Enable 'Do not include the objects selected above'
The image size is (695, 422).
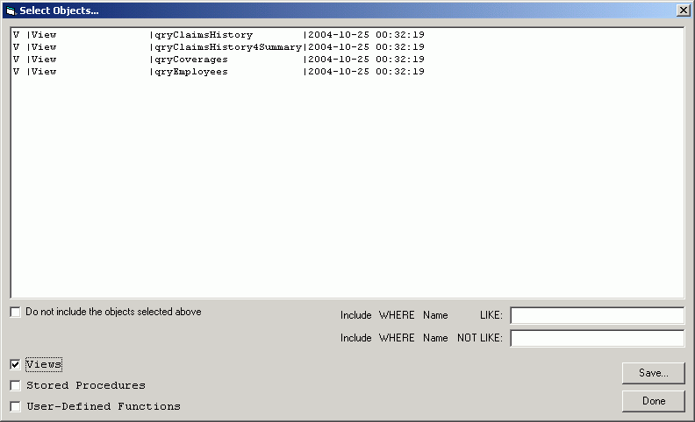point(16,312)
